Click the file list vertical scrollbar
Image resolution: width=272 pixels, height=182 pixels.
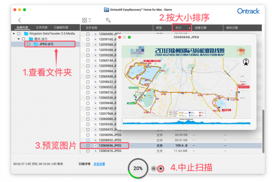point(263,131)
